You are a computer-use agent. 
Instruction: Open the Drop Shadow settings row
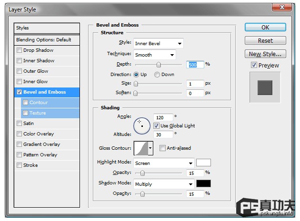pyautogui.click(x=47, y=50)
